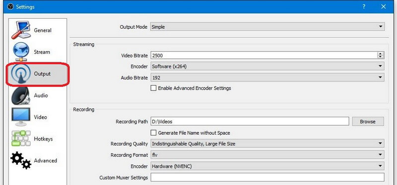Open General settings screwdriver monitor icon
The width and height of the screenshot is (397, 185).
click(x=21, y=30)
